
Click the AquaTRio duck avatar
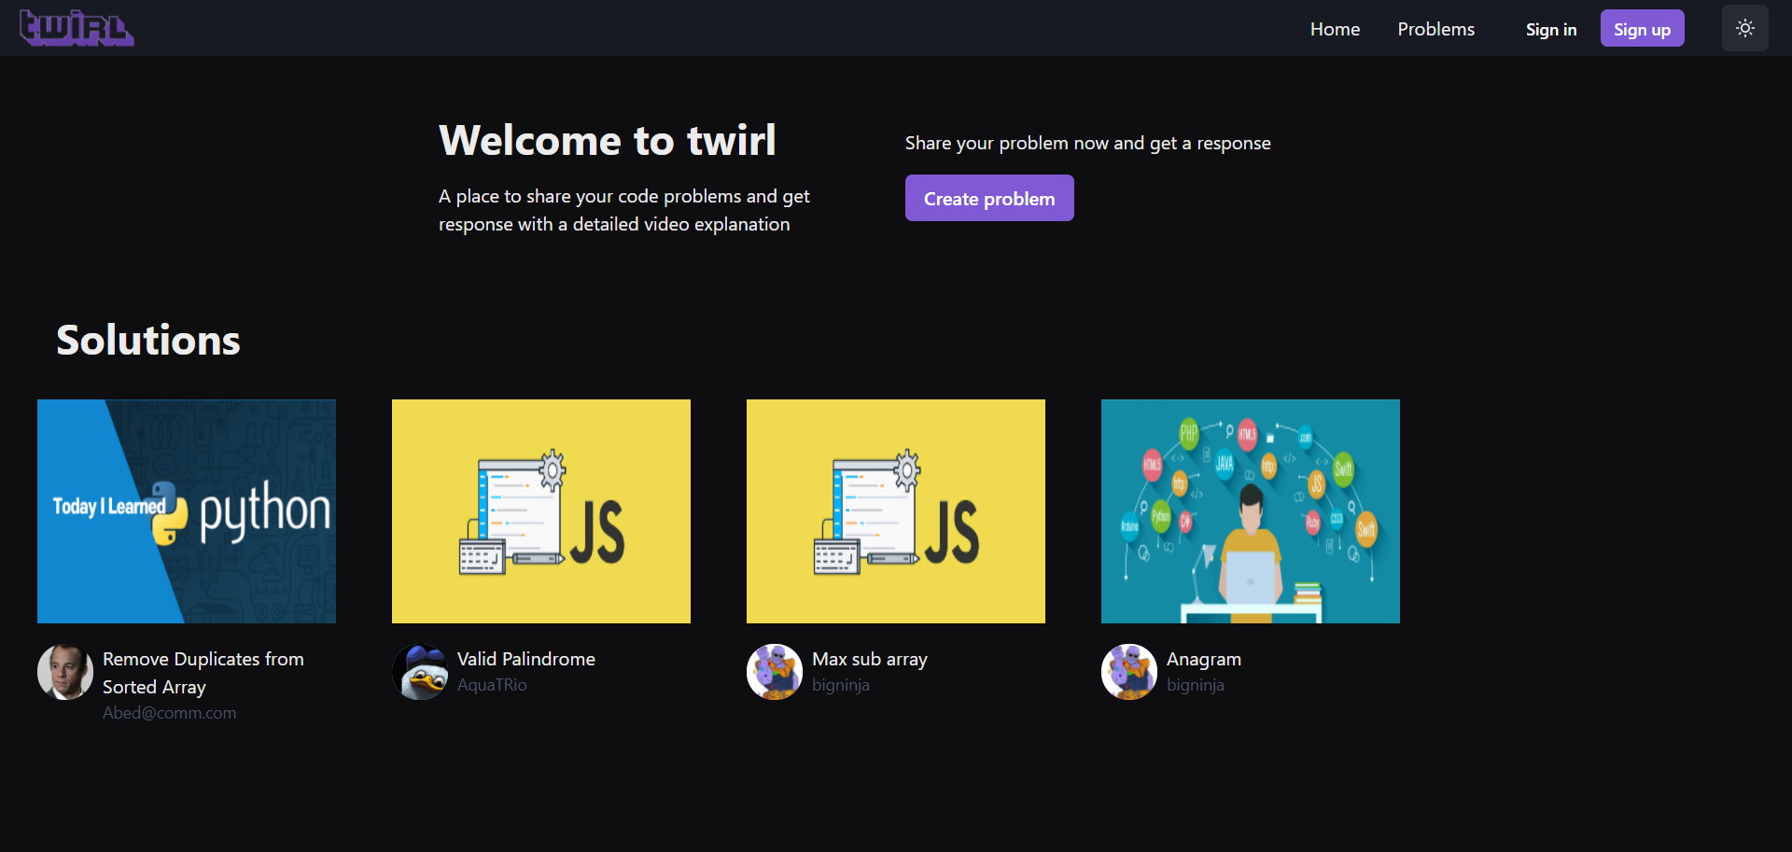419,671
